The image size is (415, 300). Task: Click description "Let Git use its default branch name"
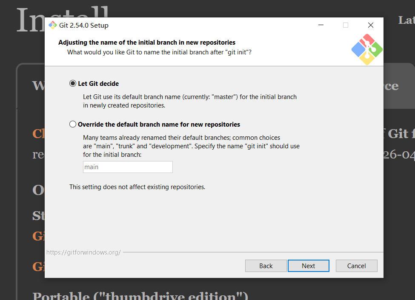pyautogui.click(x=190, y=101)
